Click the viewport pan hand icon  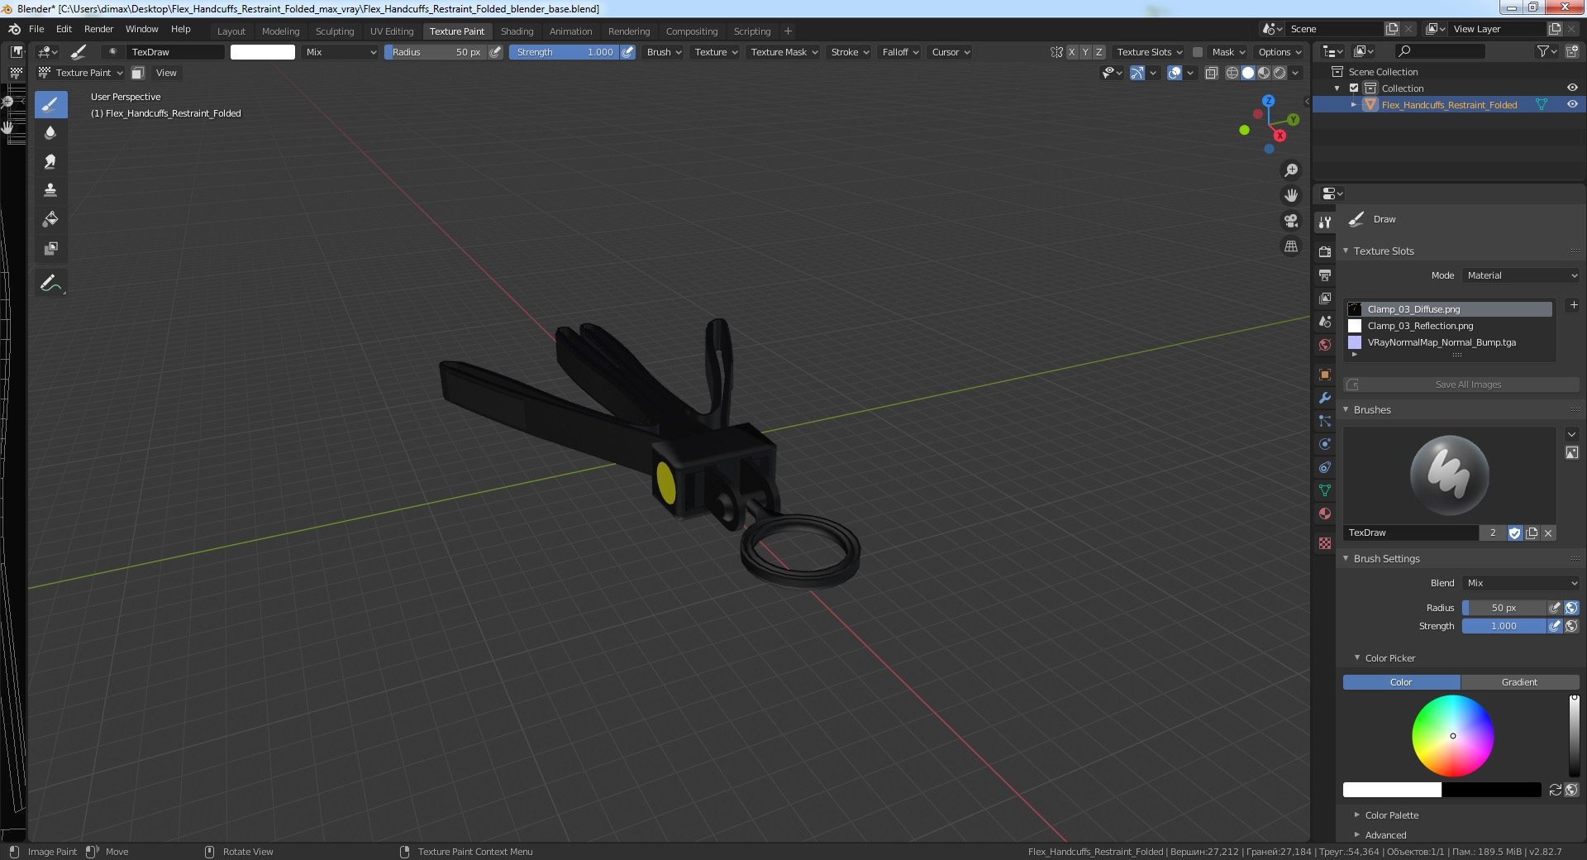pyautogui.click(x=1291, y=196)
